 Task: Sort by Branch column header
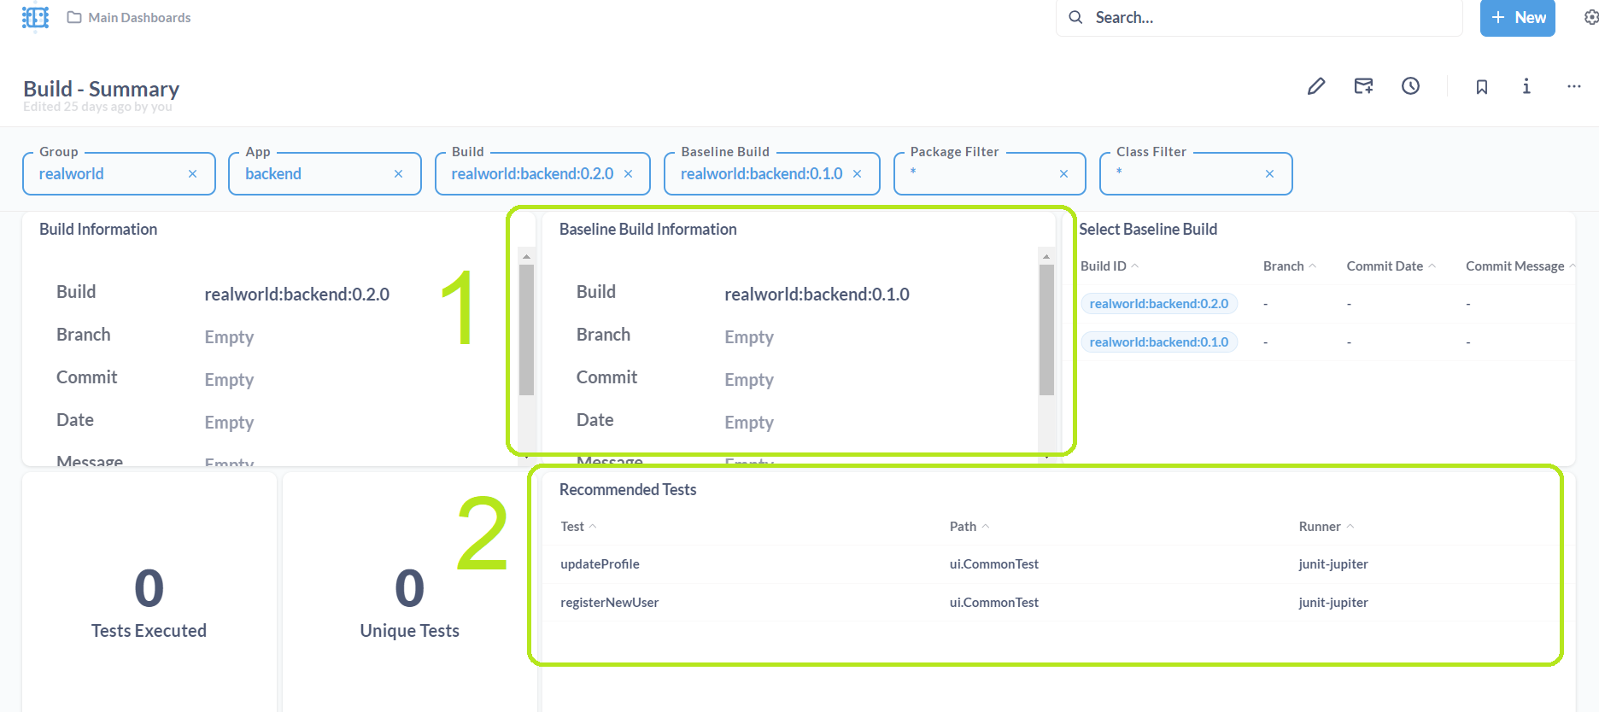(1289, 266)
